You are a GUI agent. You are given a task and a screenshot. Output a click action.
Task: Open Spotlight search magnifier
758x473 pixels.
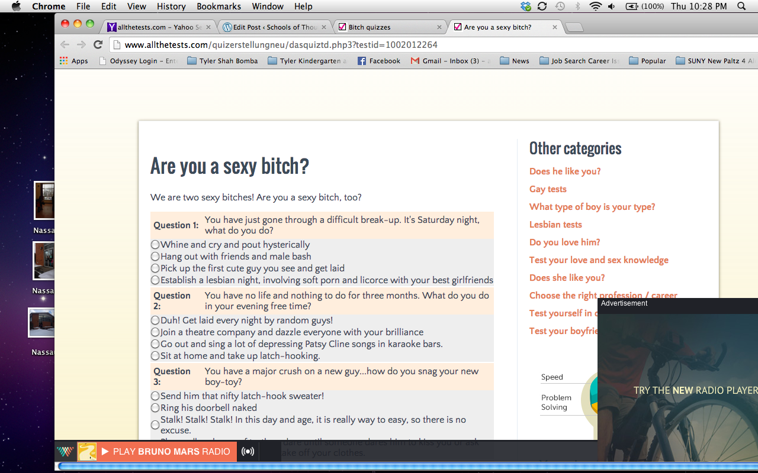[x=741, y=7]
